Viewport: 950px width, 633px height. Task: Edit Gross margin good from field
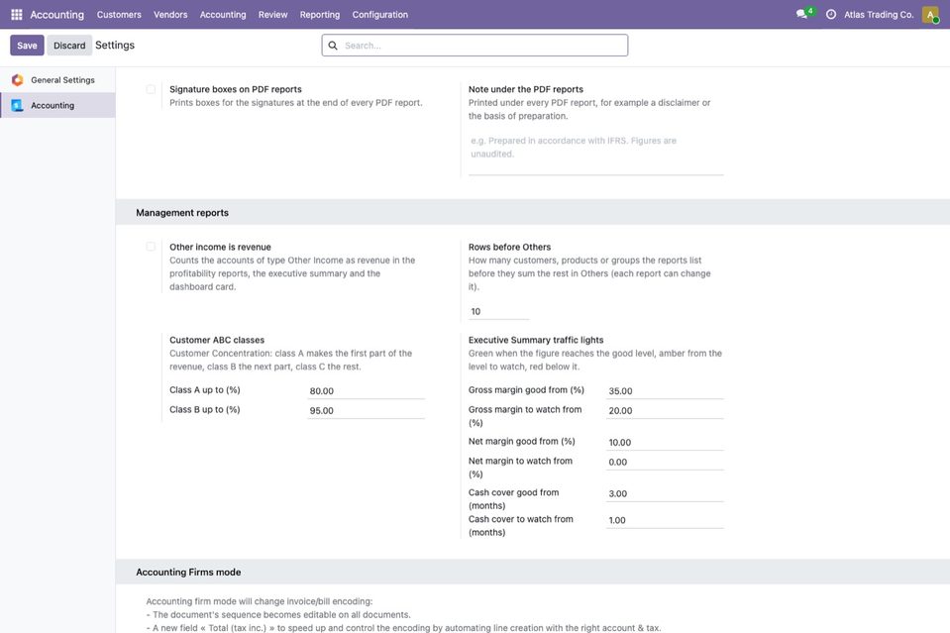click(665, 390)
